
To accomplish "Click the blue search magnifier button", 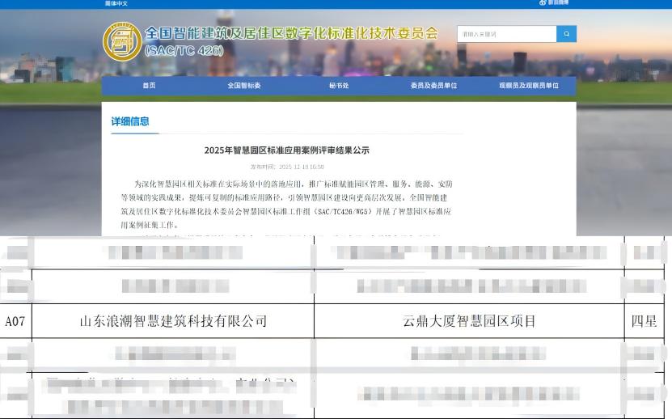I will tap(566, 34).
